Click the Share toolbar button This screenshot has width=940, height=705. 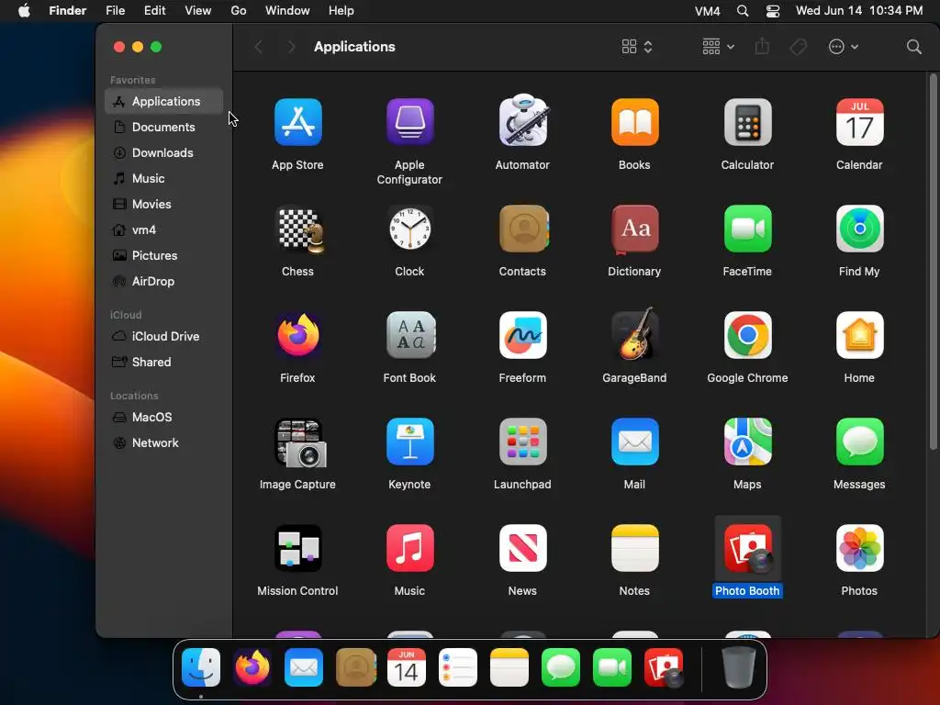[x=762, y=46]
